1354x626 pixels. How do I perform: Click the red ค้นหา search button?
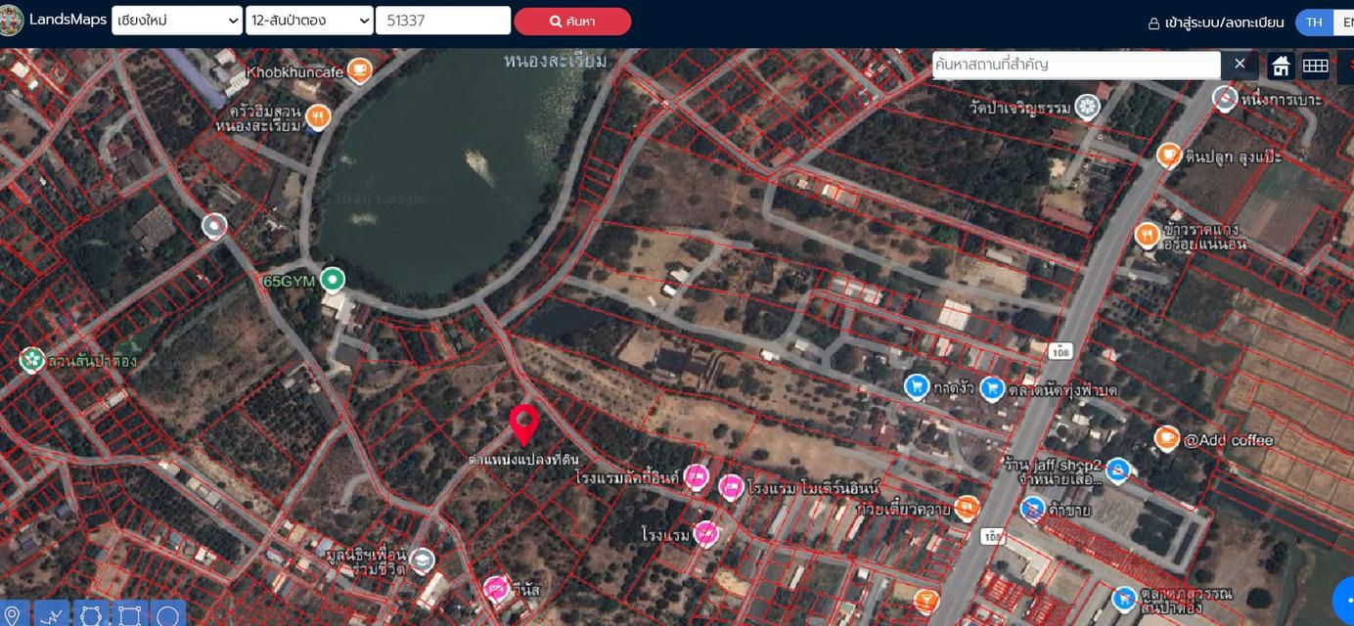tap(572, 22)
